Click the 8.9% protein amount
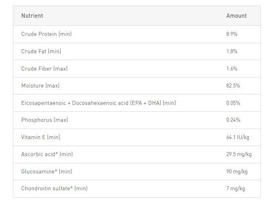The image size is (273, 200). point(232,34)
